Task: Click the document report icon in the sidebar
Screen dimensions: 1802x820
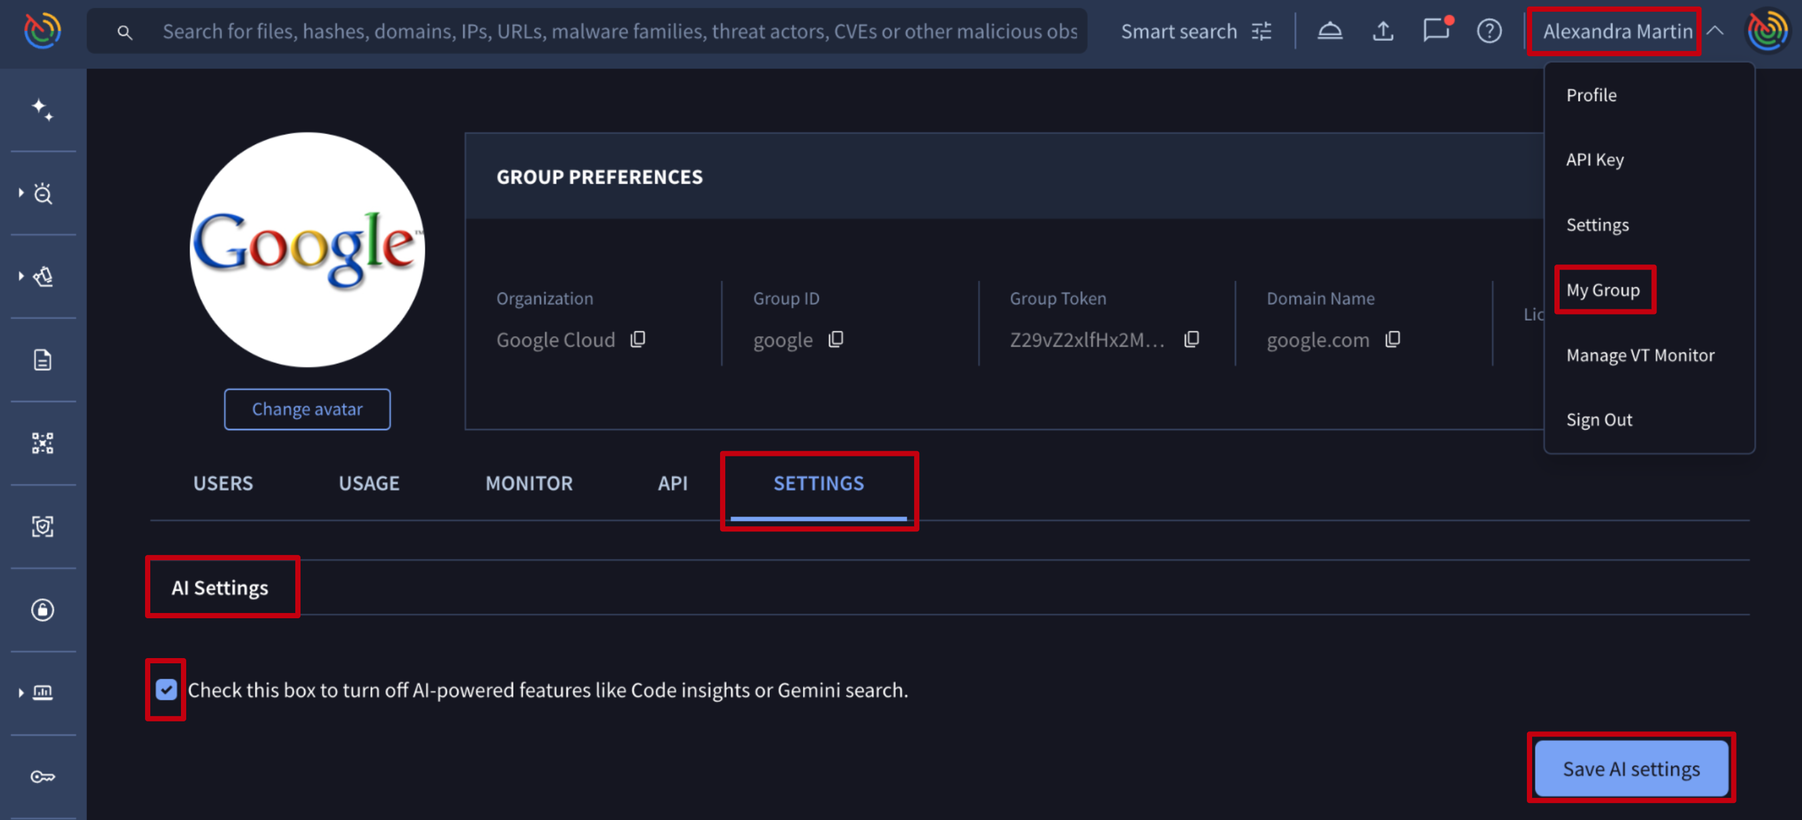Action: [x=42, y=360]
